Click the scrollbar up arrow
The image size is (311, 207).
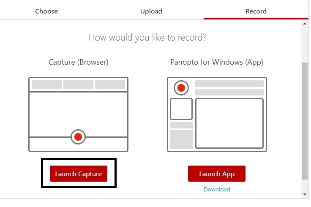[305, 24]
